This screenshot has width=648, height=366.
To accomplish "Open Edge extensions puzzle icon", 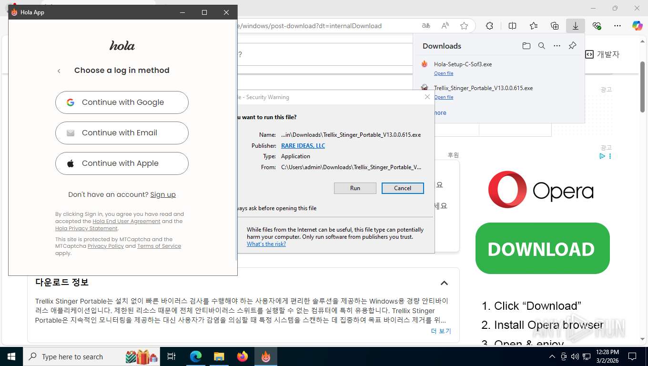I will pos(489,26).
